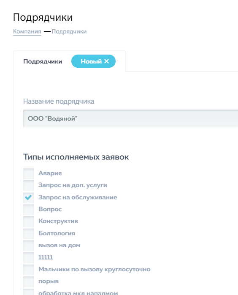Check the вызов на дом option
The width and height of the screenshot is (238, 295).
coord(29,246)
